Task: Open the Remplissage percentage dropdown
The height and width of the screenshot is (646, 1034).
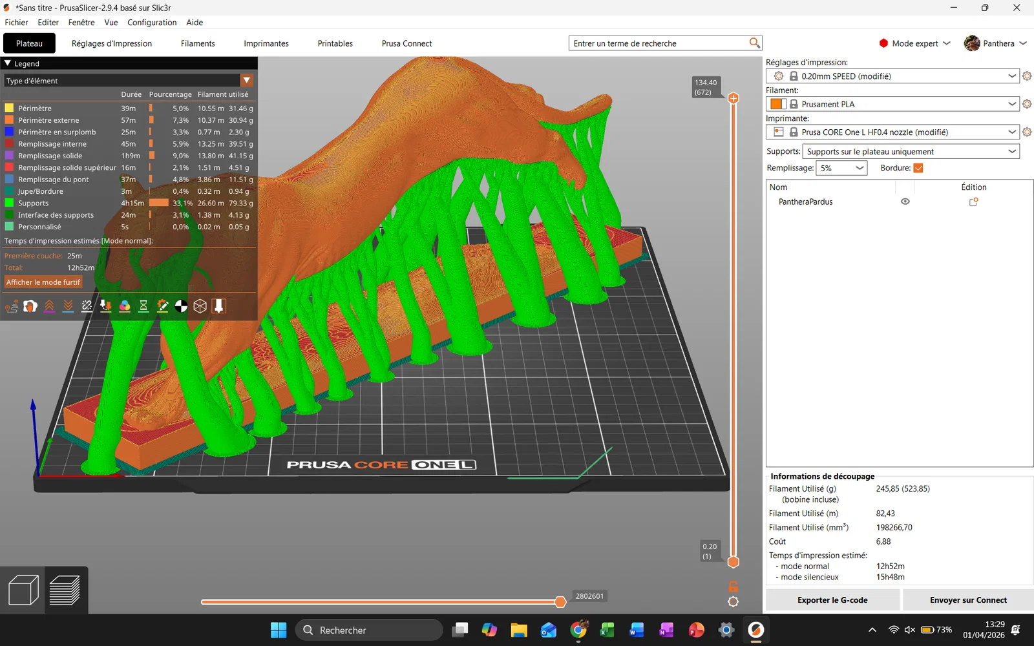Action: point(841,168)
